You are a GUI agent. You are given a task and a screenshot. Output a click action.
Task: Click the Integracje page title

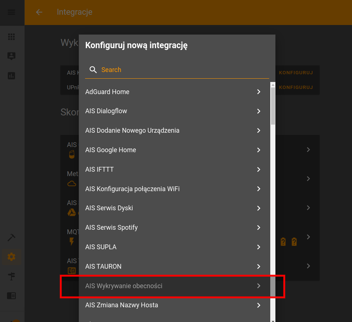click(74, 12)
